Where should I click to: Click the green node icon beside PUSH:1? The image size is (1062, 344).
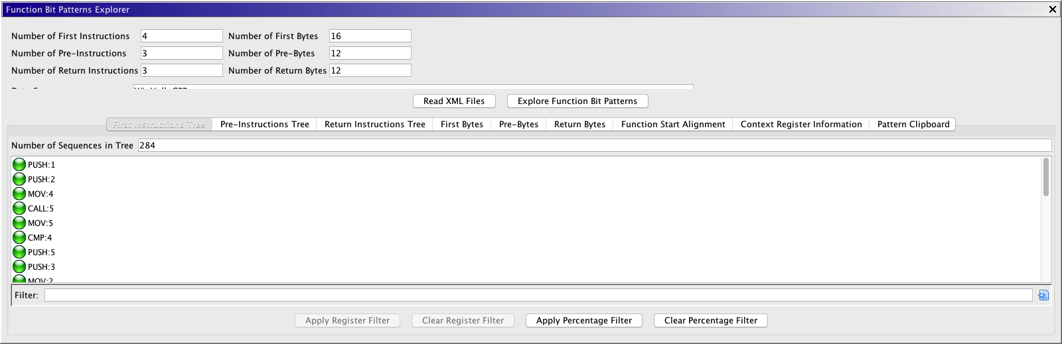[19, 164]
